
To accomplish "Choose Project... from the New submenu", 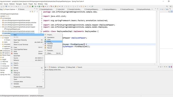I will coord(53,35).
